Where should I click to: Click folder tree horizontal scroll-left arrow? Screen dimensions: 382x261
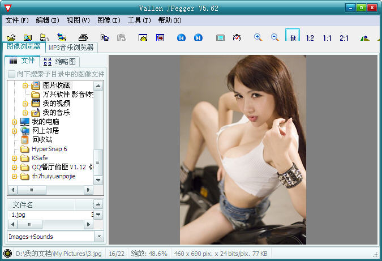(x=13, y=190)
